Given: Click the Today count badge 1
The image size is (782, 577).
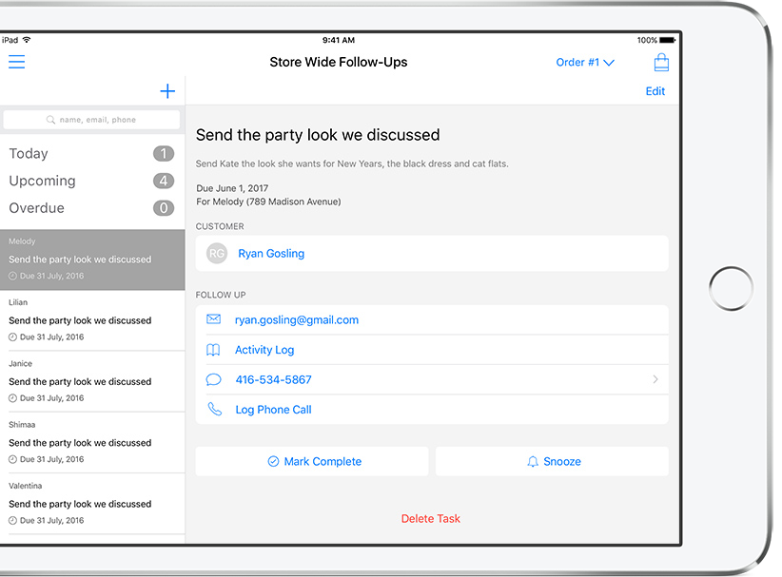Looking at the screenshot, I should coord(164,153).
